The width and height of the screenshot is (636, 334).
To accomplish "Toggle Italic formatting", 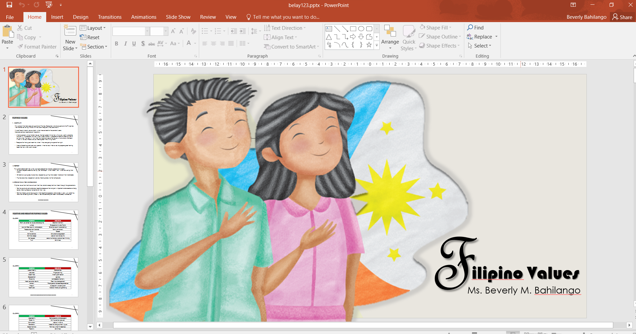I will tap(126, 44).
